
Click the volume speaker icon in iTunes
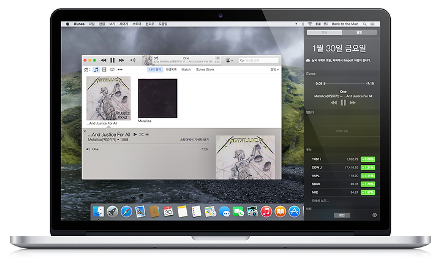coord(133,60)
